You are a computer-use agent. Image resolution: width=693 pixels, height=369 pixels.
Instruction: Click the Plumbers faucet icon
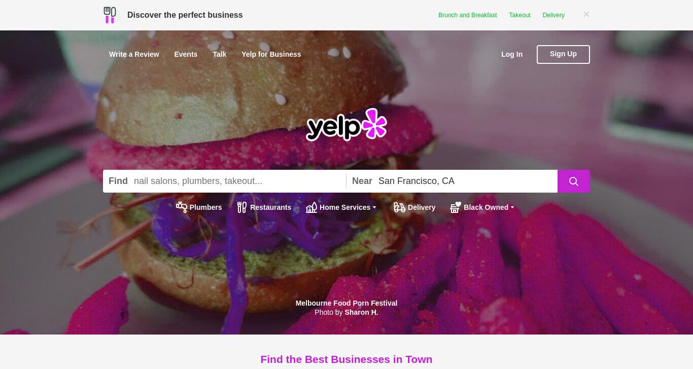coord(182,207)
